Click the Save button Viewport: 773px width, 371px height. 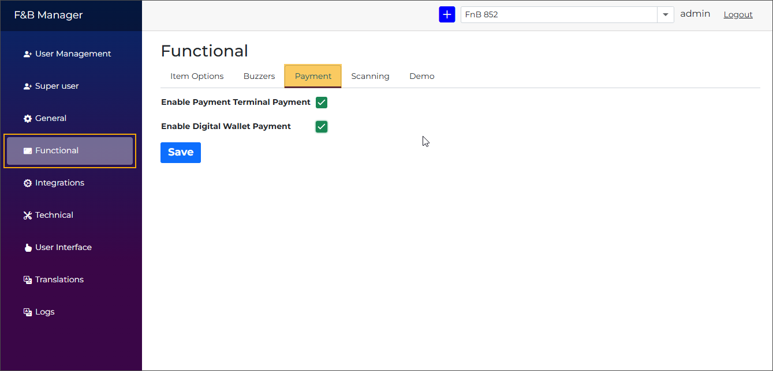181,152
